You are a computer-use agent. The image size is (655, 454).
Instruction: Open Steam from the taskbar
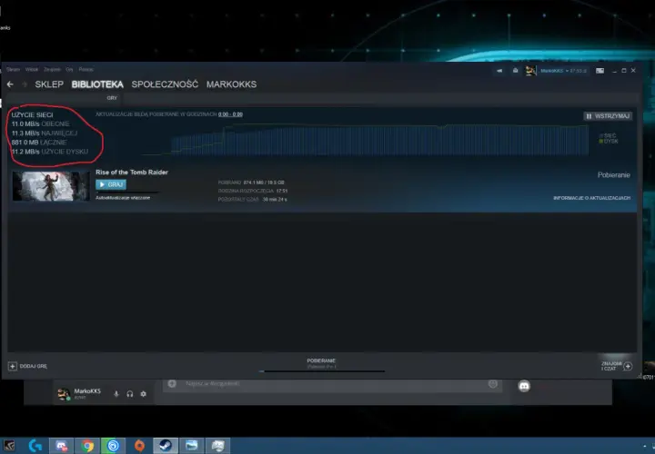click(166, 446)
